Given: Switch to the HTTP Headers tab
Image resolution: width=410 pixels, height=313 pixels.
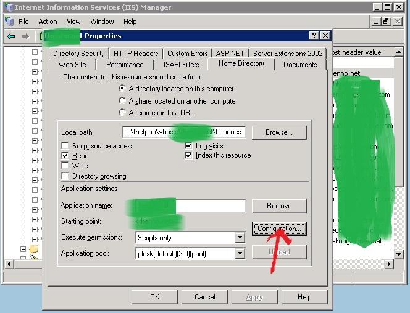Looking at the screenshot, I should pos(136,54).
